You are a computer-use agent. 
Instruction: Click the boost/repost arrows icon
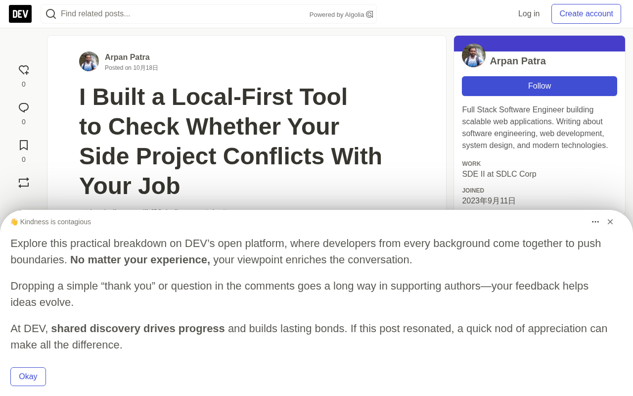(24, 183)
